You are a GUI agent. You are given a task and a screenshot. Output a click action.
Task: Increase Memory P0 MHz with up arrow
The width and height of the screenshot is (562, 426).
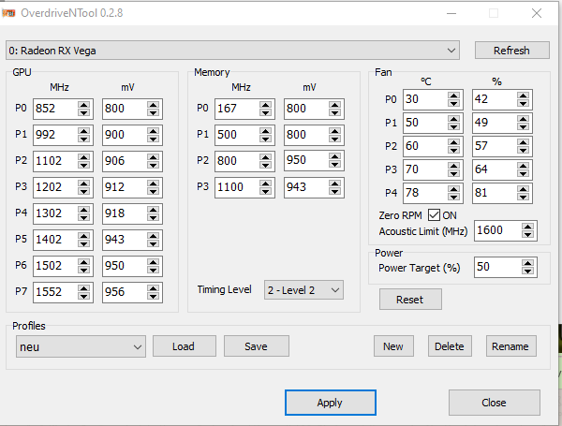point(266,105)
